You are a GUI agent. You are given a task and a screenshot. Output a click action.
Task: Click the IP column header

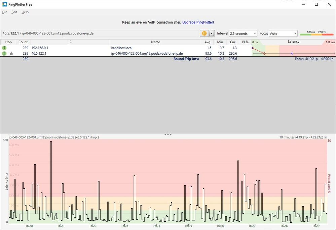(70, 42)
